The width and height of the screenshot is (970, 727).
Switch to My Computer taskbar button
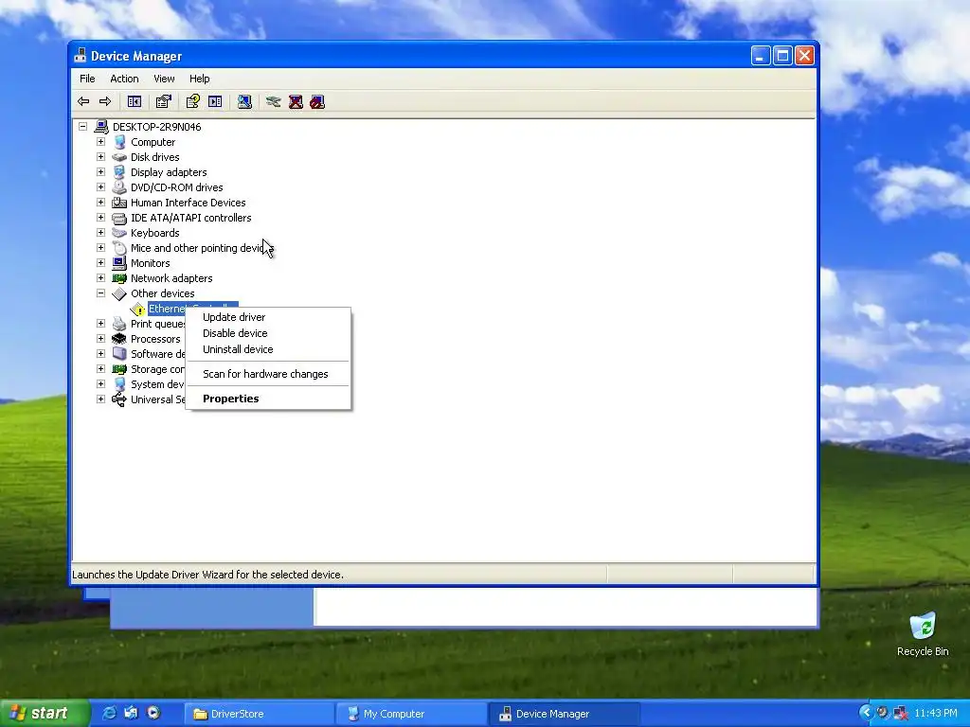(411, 714)
